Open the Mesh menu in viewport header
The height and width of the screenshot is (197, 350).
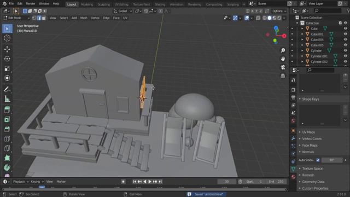(84, 18)
